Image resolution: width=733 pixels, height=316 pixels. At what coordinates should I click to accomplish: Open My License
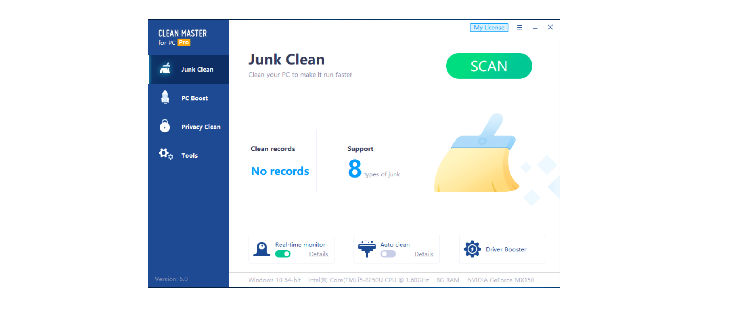[x=489, y=28]
